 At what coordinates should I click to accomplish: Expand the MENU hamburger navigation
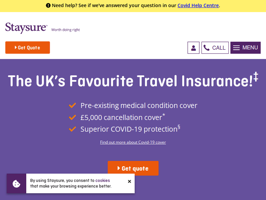[245, 48]
